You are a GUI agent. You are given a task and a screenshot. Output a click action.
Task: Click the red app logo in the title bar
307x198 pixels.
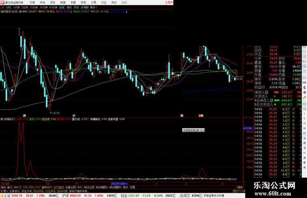[x=2, y=2]
